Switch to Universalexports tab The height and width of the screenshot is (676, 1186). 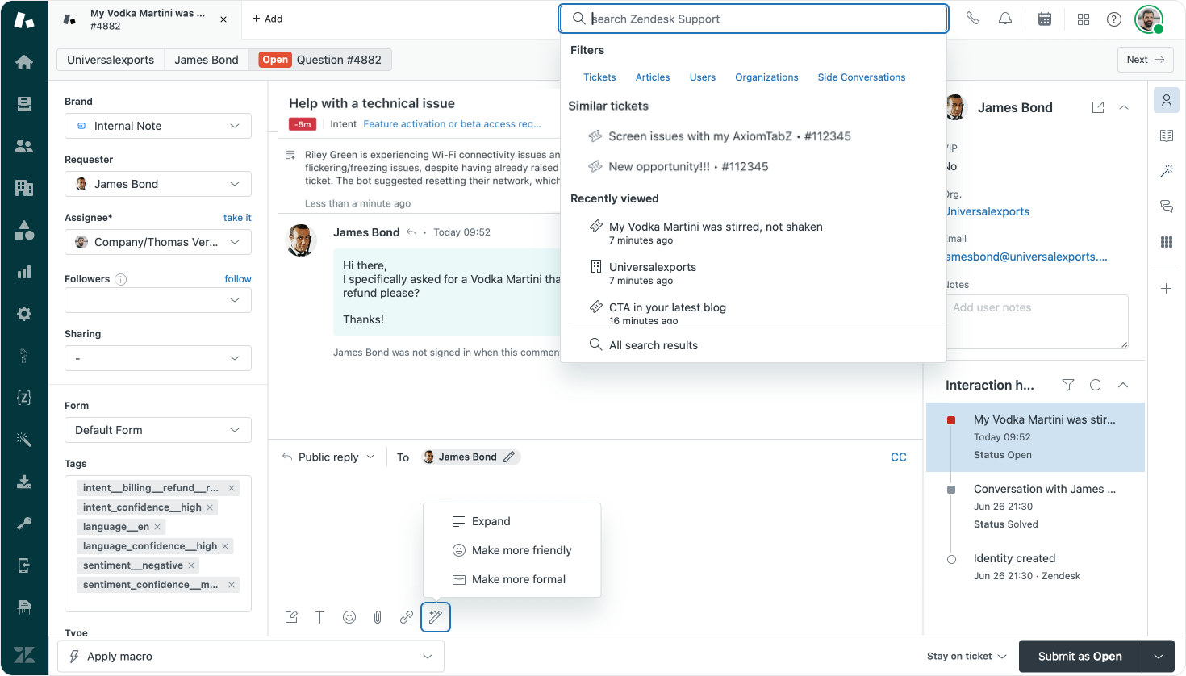click(111, 60)
